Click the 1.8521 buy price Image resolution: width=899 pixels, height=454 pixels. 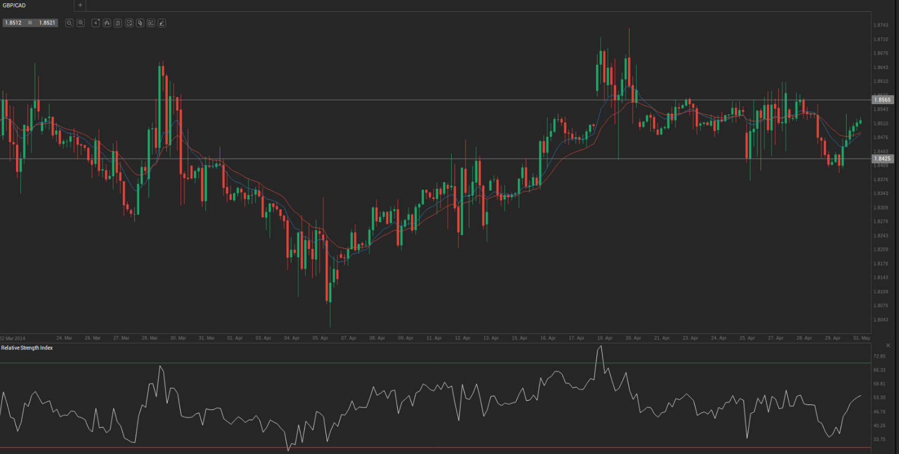click(x=47, y=23)
